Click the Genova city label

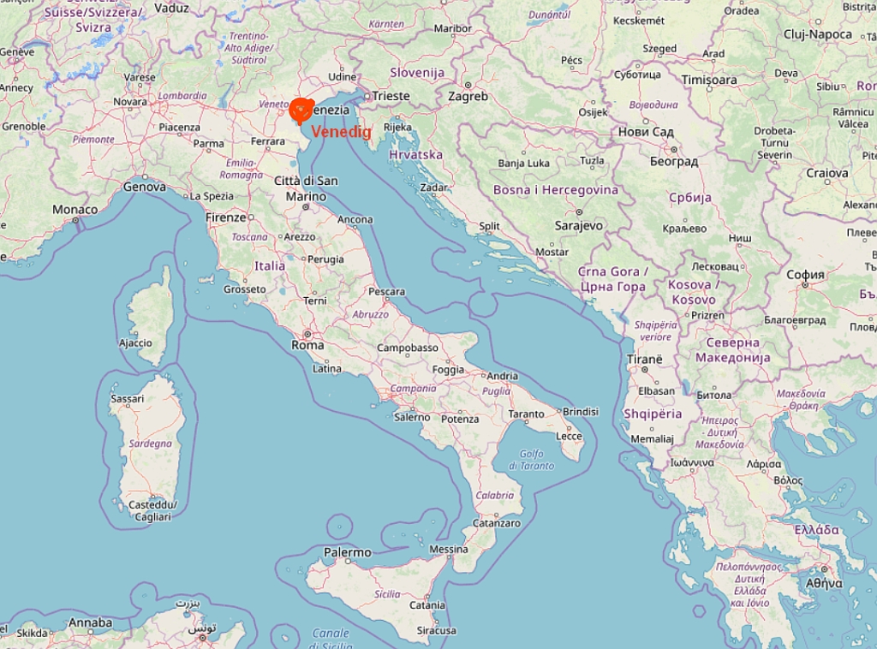tap(144, 187)
